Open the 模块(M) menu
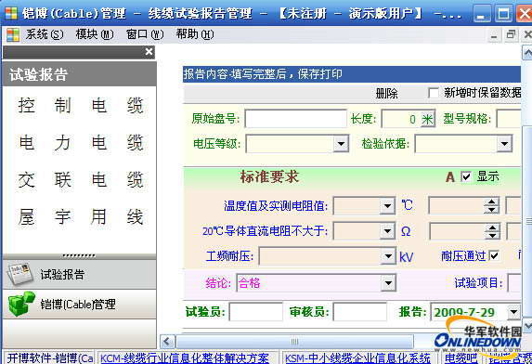 95,34
